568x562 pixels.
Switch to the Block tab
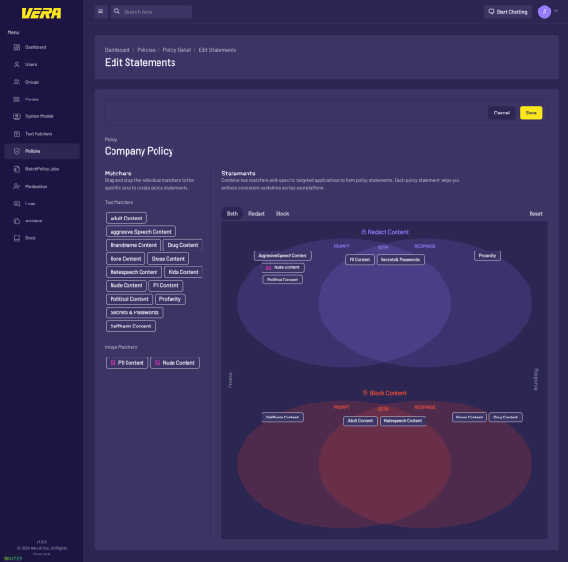tap(282, 214)
